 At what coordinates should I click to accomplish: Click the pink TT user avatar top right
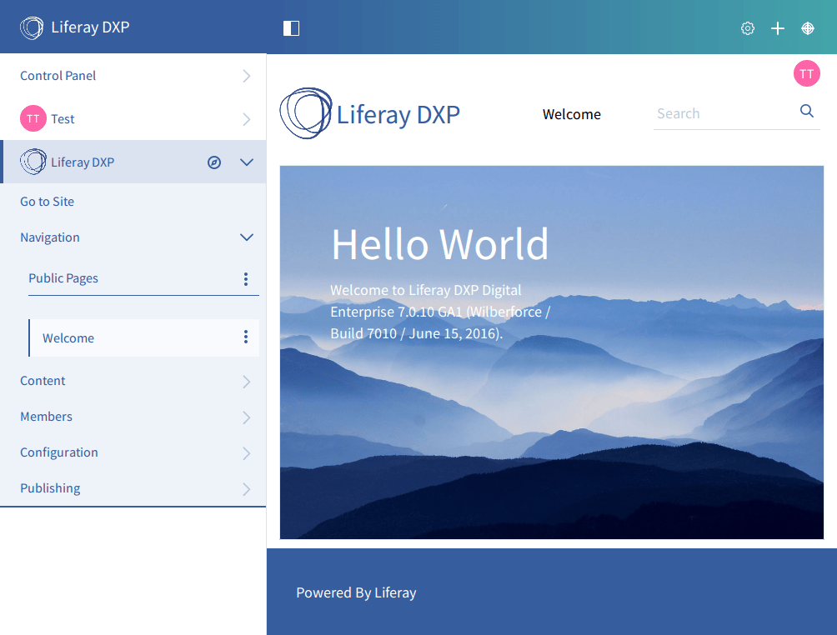coord(807,73)
